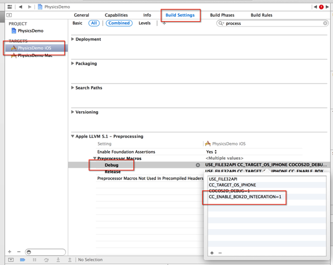
Task: Open the General tab
Action: 82,15
